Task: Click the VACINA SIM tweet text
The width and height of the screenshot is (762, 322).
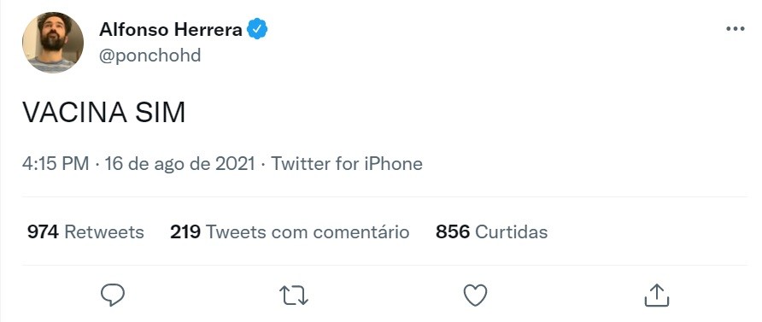Action: point(104,113)
